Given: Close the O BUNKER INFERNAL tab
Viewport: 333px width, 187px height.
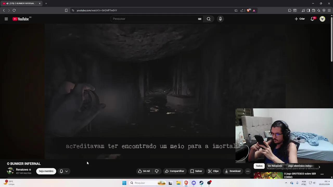Looking at the screenshot, I should tap(40, 3).
